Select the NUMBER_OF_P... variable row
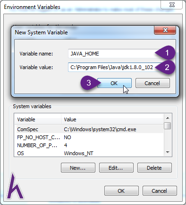Viewport: 186px width, 205px height. [89, 145]
